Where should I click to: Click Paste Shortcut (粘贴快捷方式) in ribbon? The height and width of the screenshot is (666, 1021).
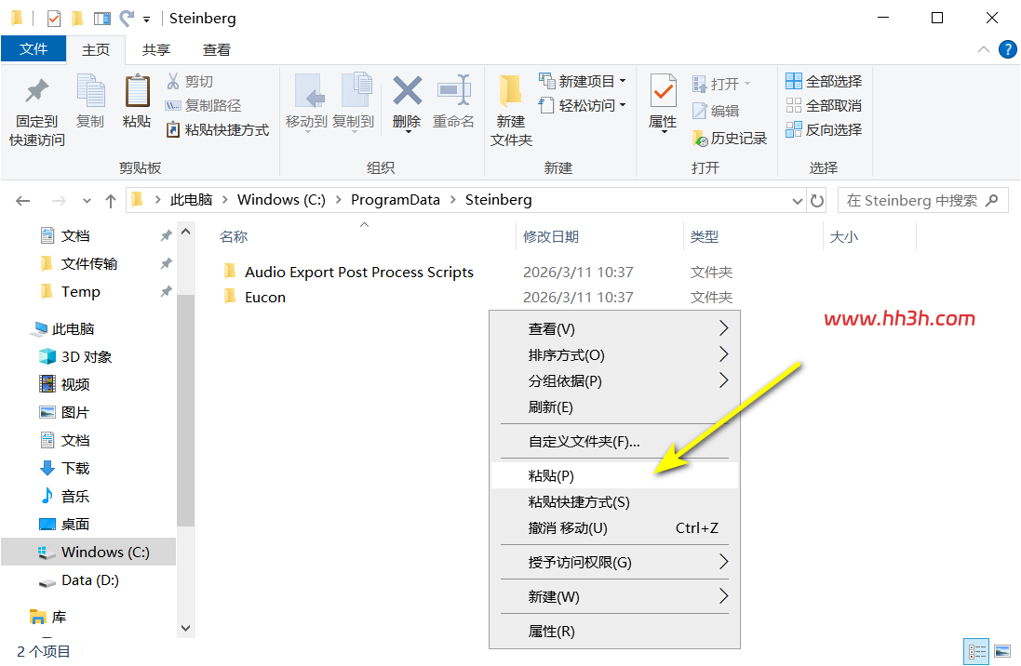point(218,129)
